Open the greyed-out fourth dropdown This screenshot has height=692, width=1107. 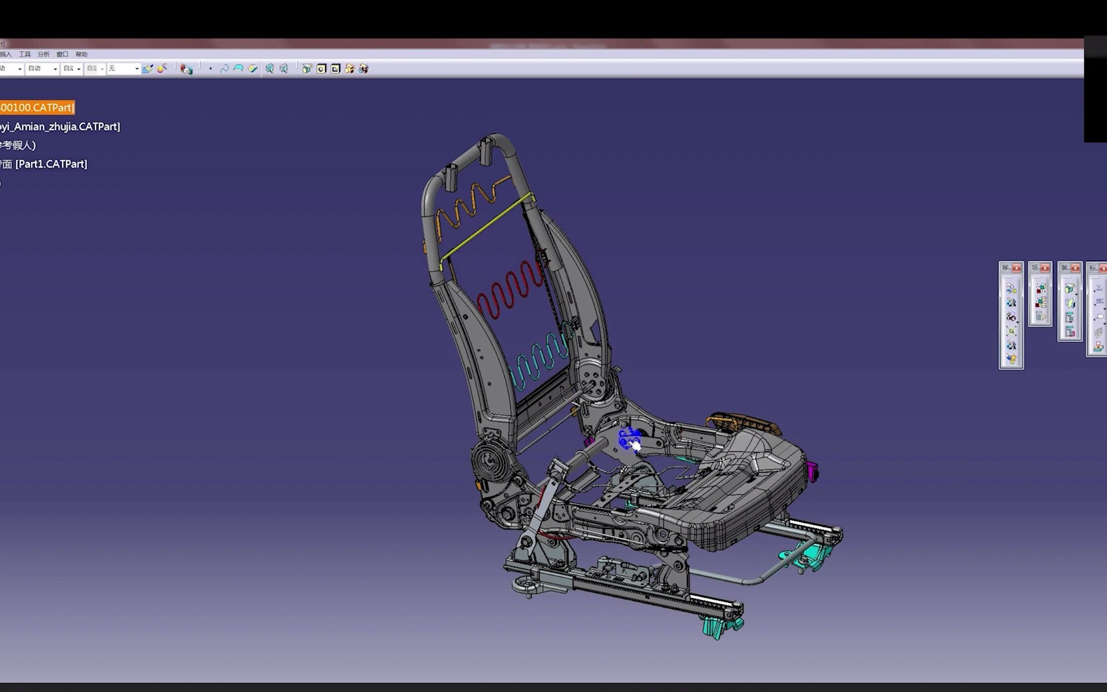[95, 69]
